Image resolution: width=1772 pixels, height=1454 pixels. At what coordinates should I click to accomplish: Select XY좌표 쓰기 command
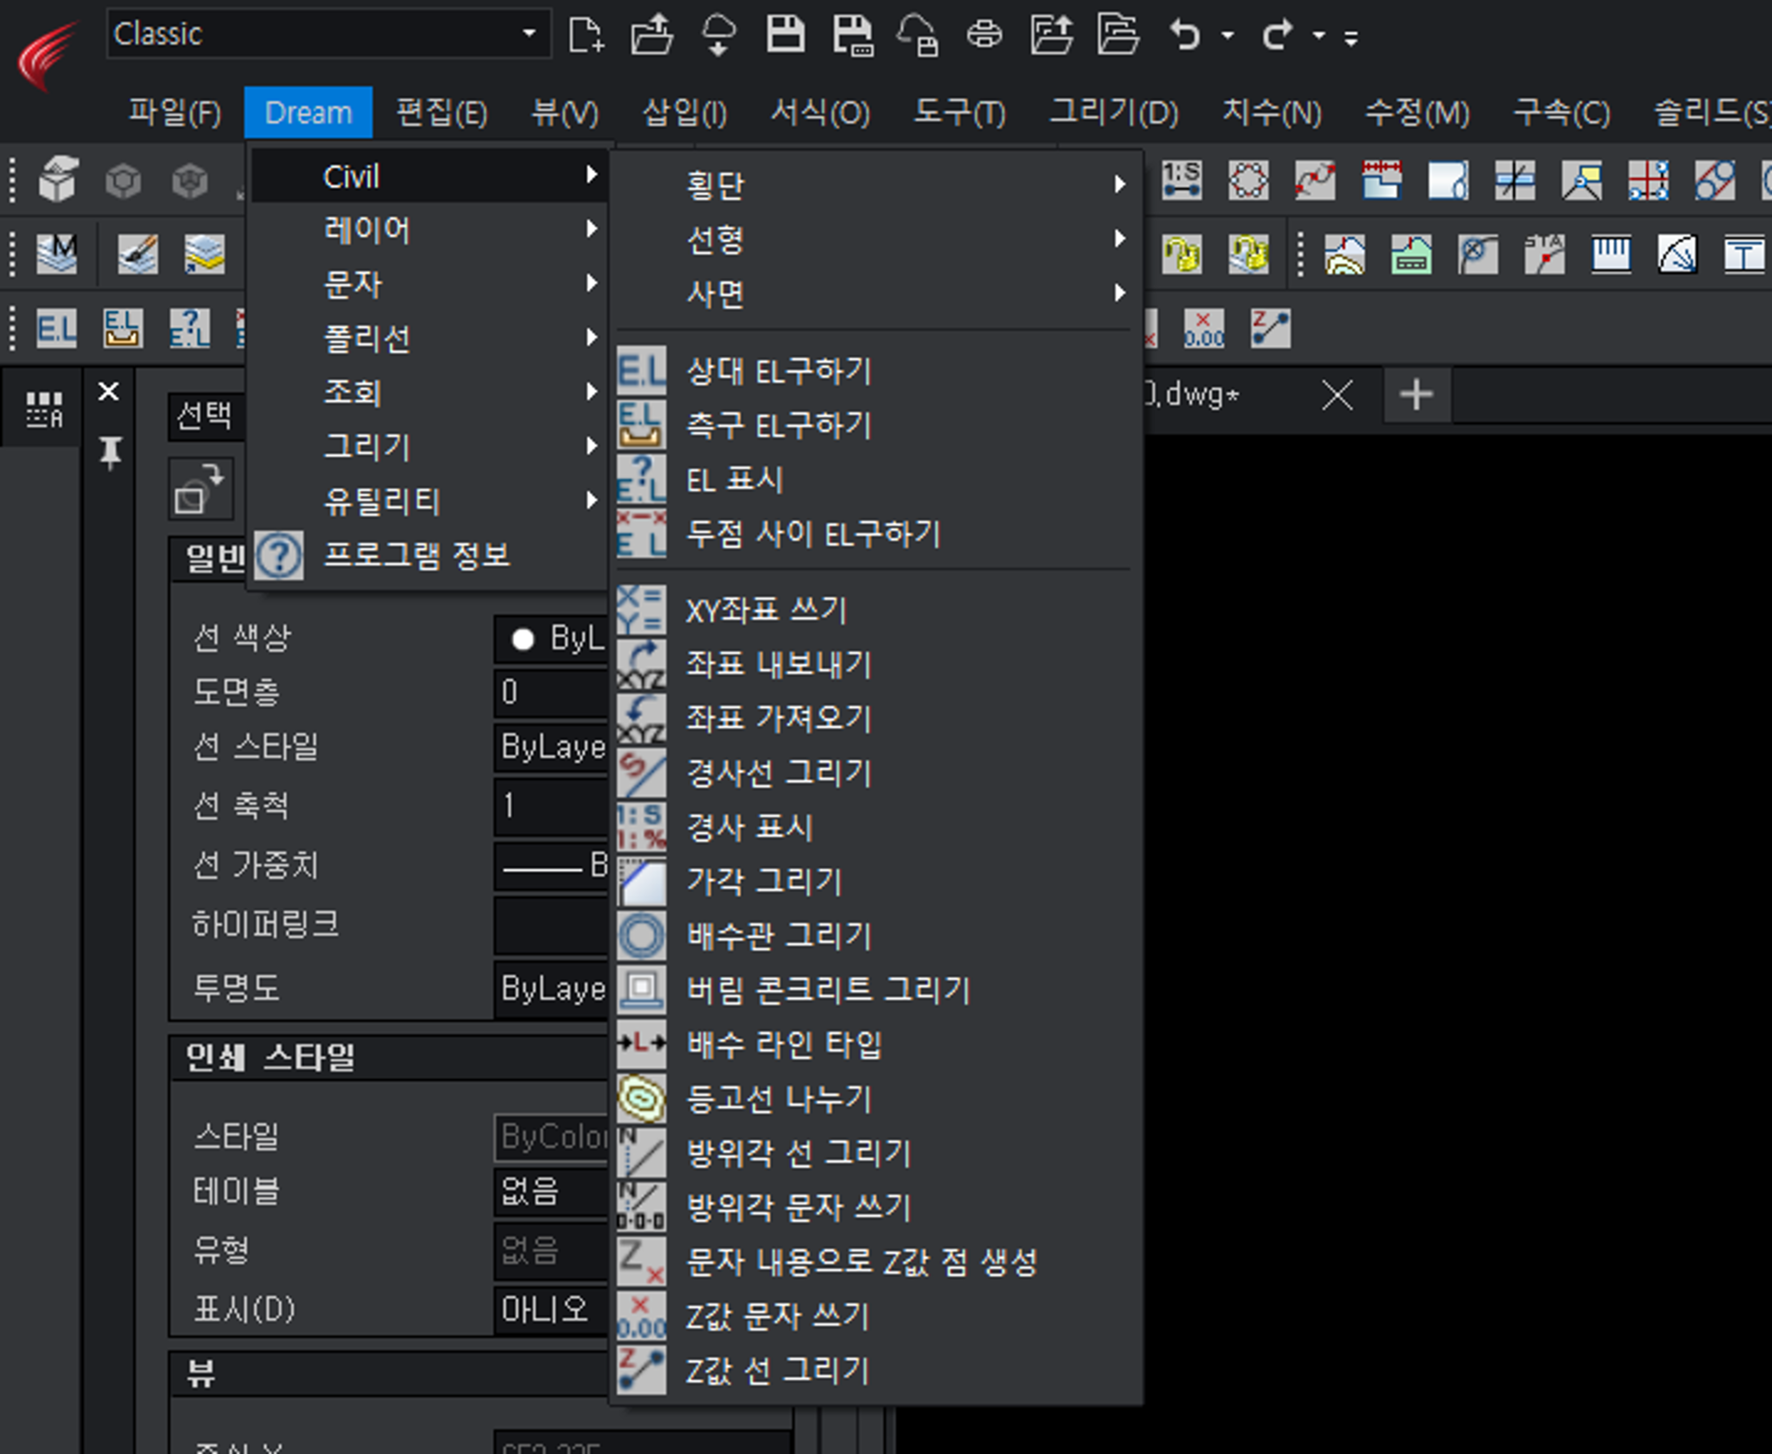[875, 609]
